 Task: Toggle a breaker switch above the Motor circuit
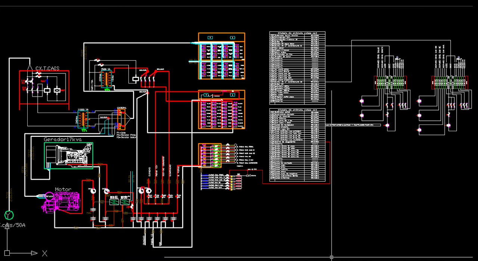[93, 191]
